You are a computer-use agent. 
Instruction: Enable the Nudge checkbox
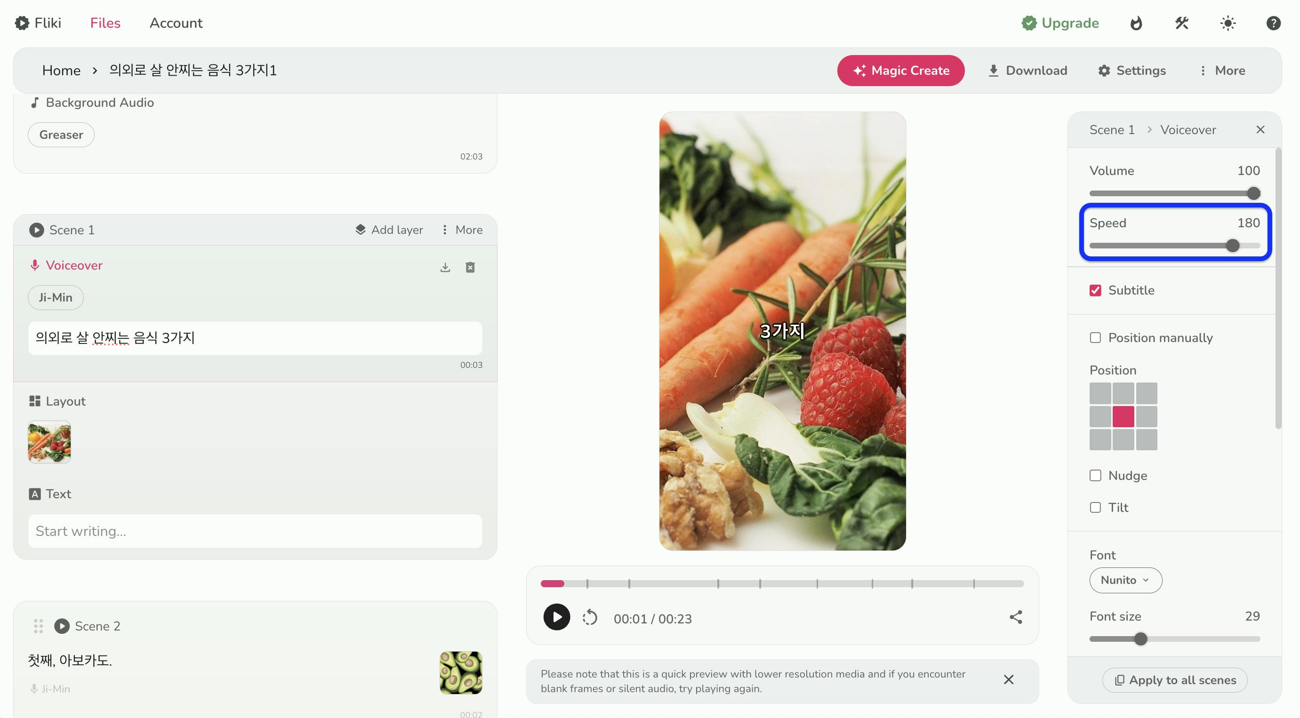point(1095,475)
